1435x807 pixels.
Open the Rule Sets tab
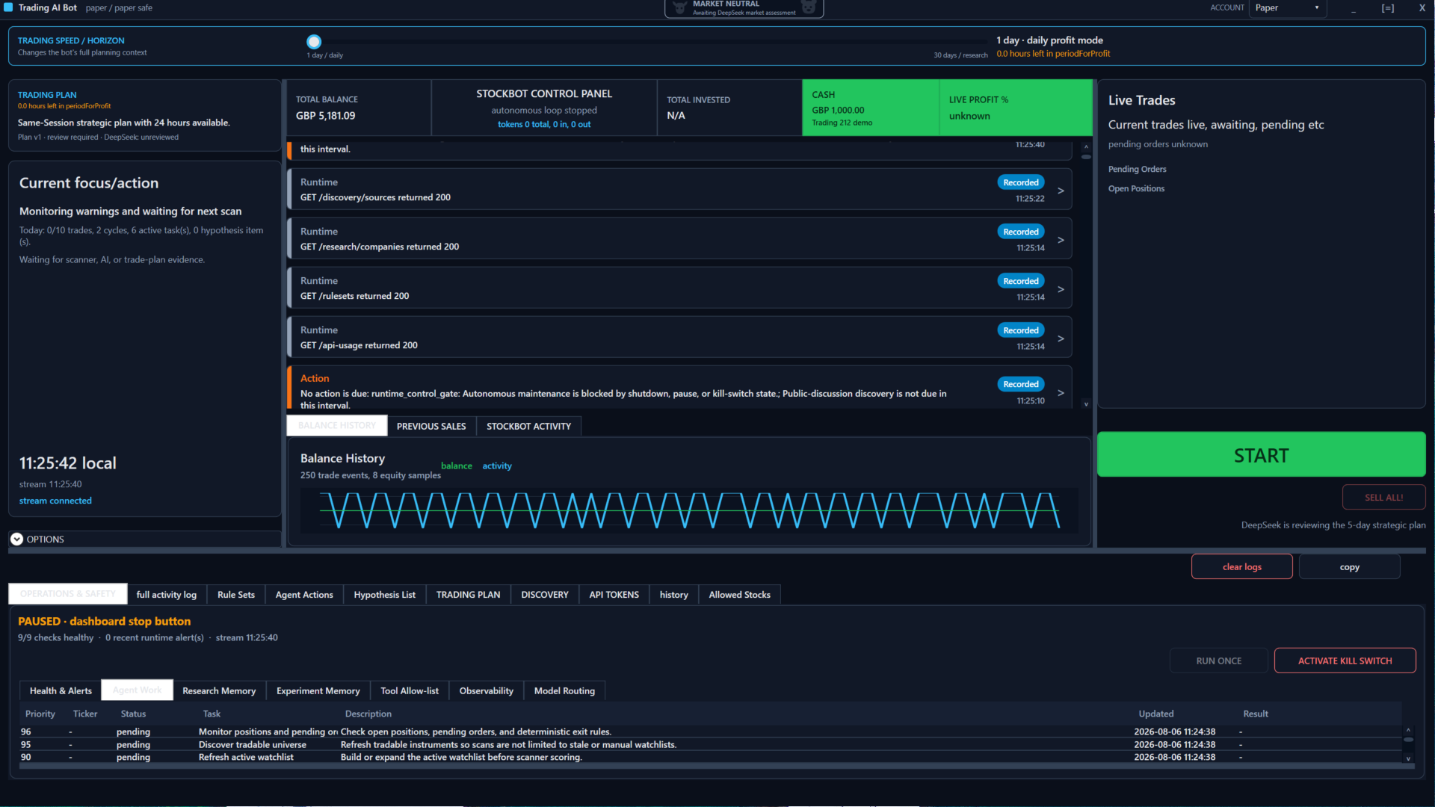tap(236, 595)
